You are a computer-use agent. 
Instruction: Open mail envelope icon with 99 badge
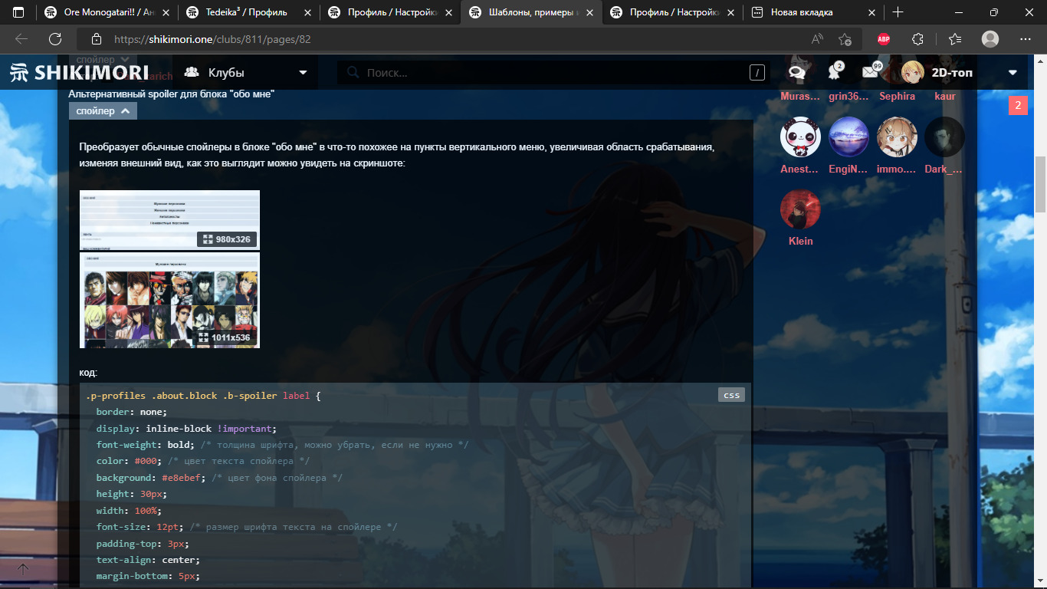click(x=870, y=73)
